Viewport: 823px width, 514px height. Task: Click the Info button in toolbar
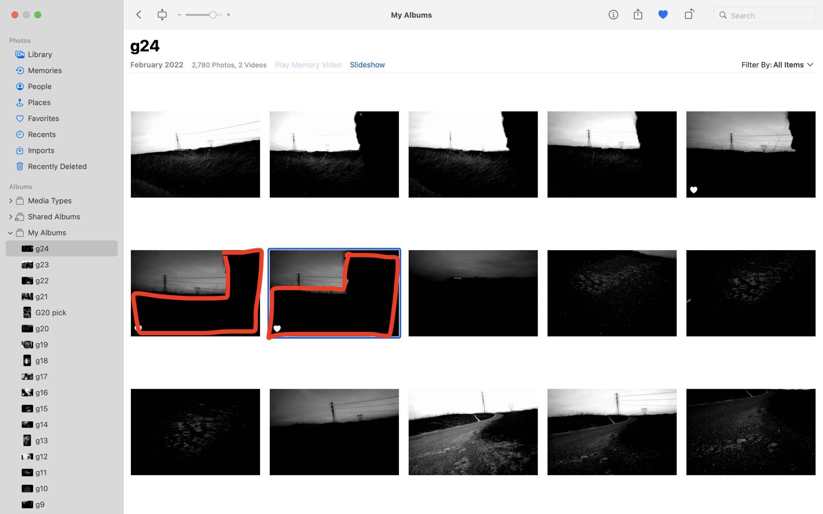[x=613, y=15]
